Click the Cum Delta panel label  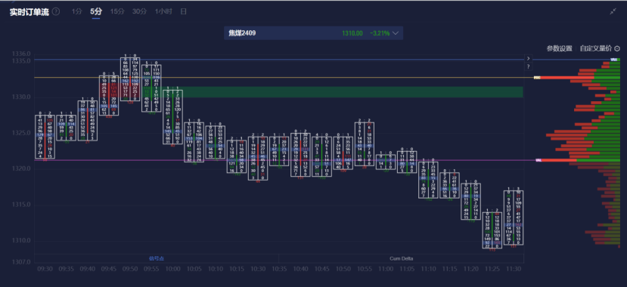pos(401,258)
